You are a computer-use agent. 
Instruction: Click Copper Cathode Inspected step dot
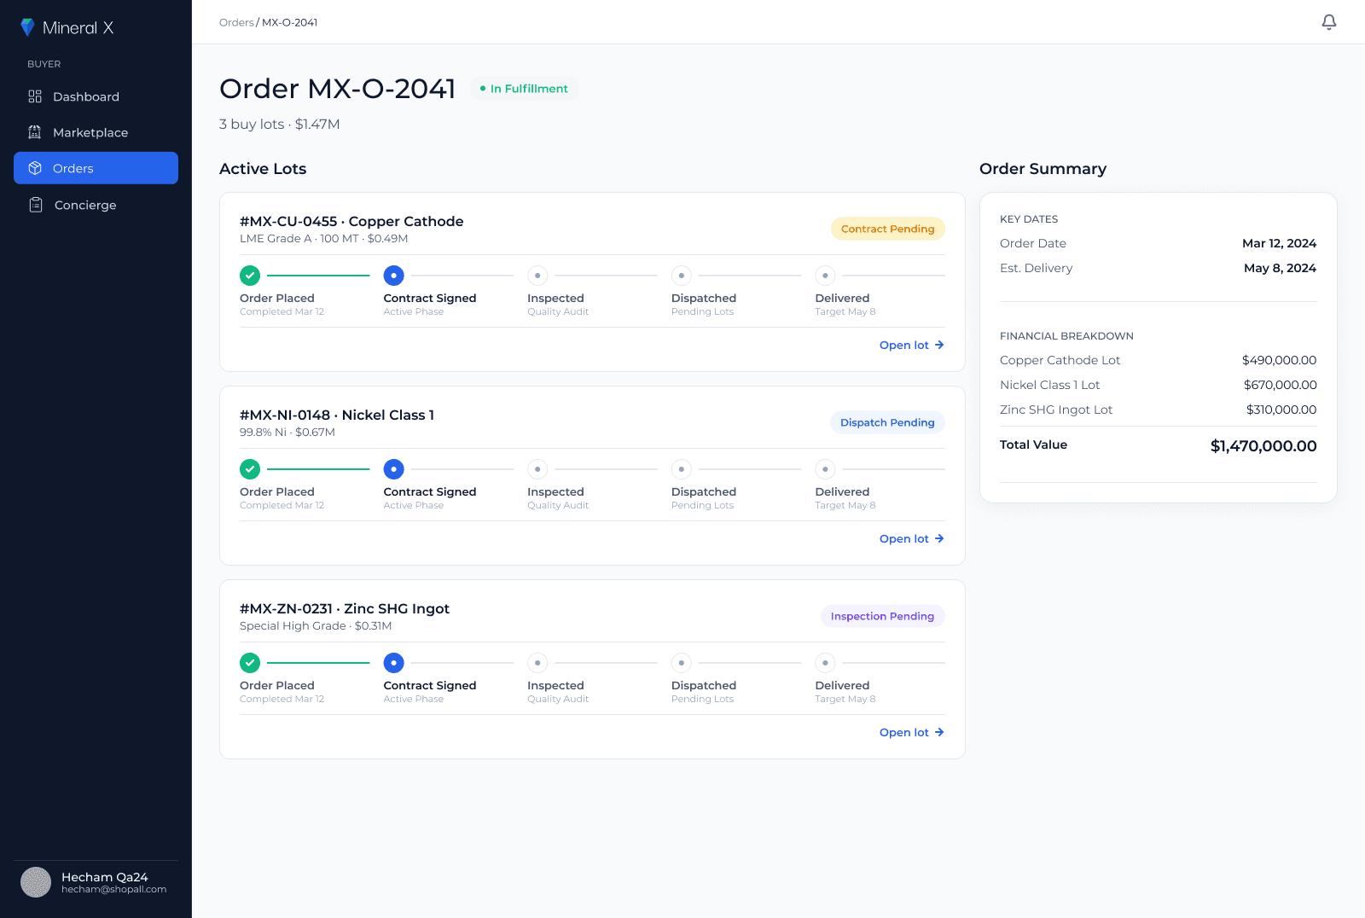click(537, 276)
